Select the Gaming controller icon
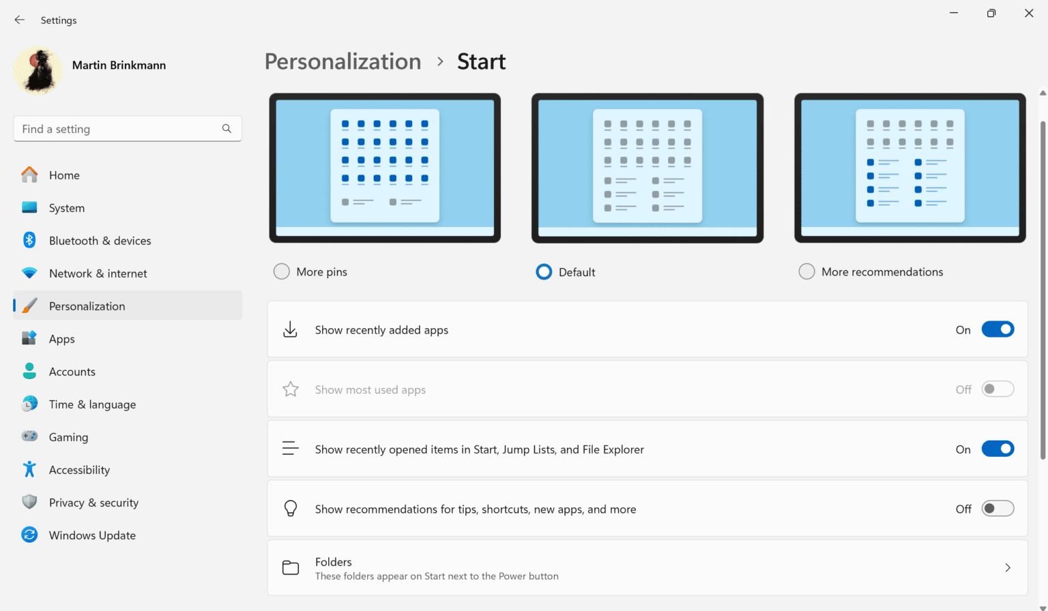 pos(29,436)
